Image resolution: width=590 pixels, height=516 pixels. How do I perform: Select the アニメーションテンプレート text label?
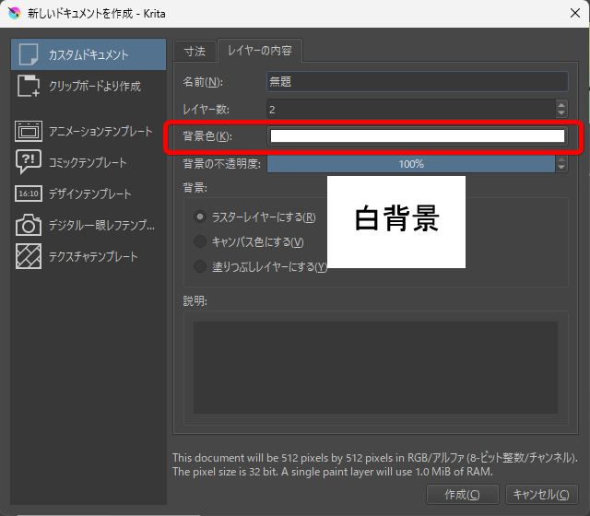point(100,131)
